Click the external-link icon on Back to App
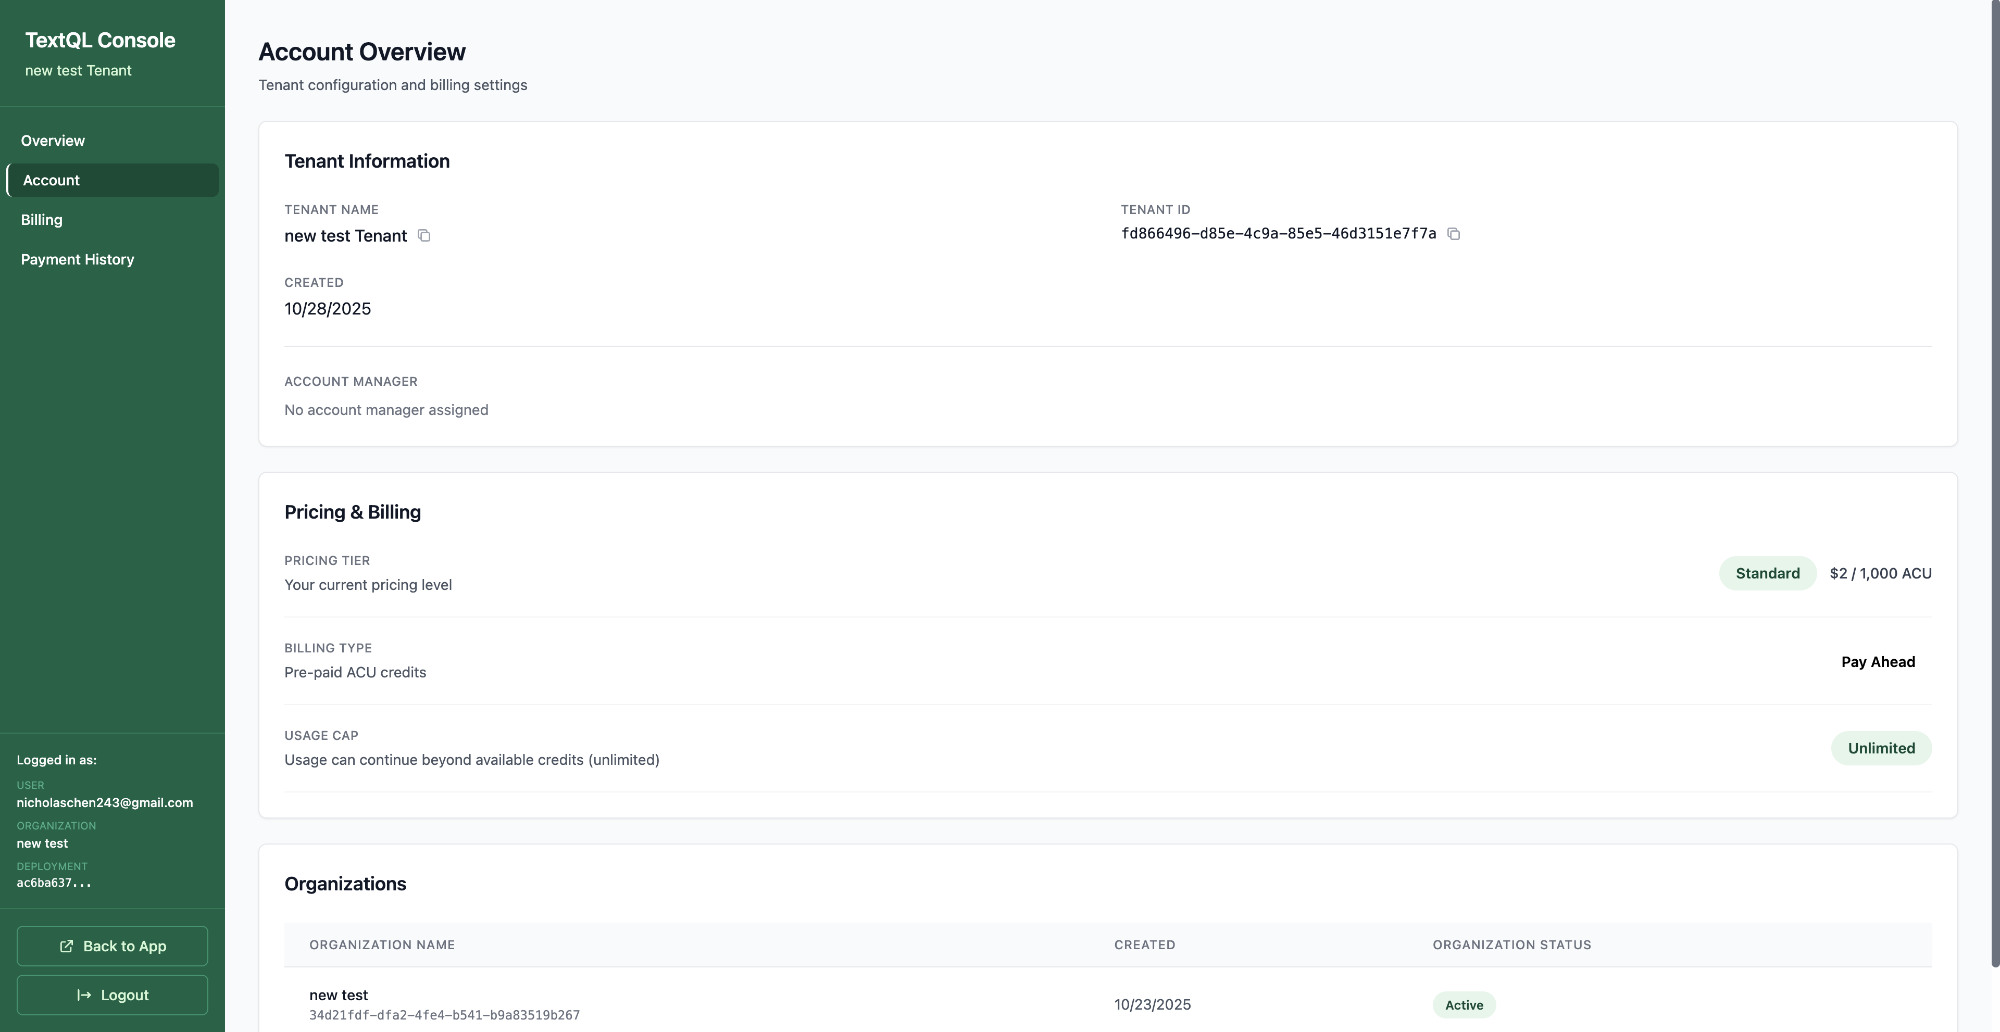Screen dimensions: 2000x1032 coord(67,946)
